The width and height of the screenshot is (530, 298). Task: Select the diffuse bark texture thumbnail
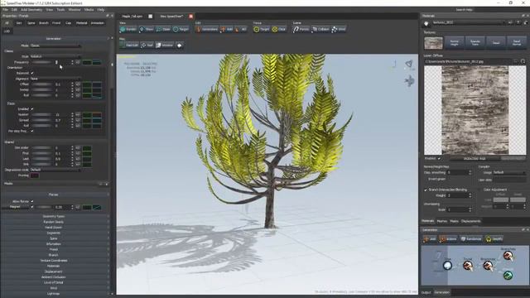[x=433, y=43]
